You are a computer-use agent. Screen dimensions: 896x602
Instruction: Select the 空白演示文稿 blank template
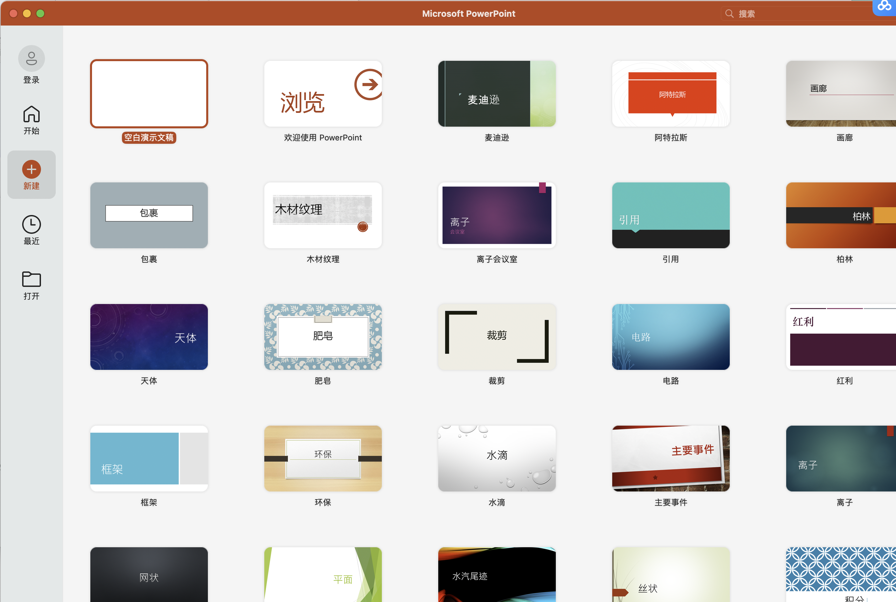(x=149, y=94)
